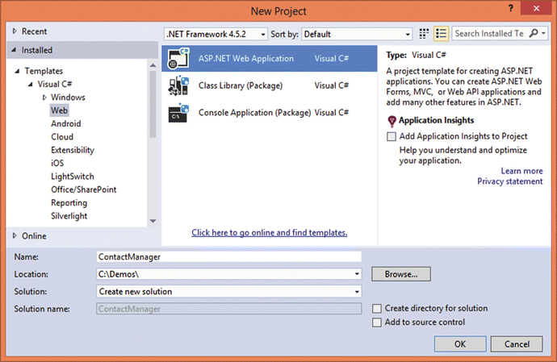Collapse the Installed section

14,50
